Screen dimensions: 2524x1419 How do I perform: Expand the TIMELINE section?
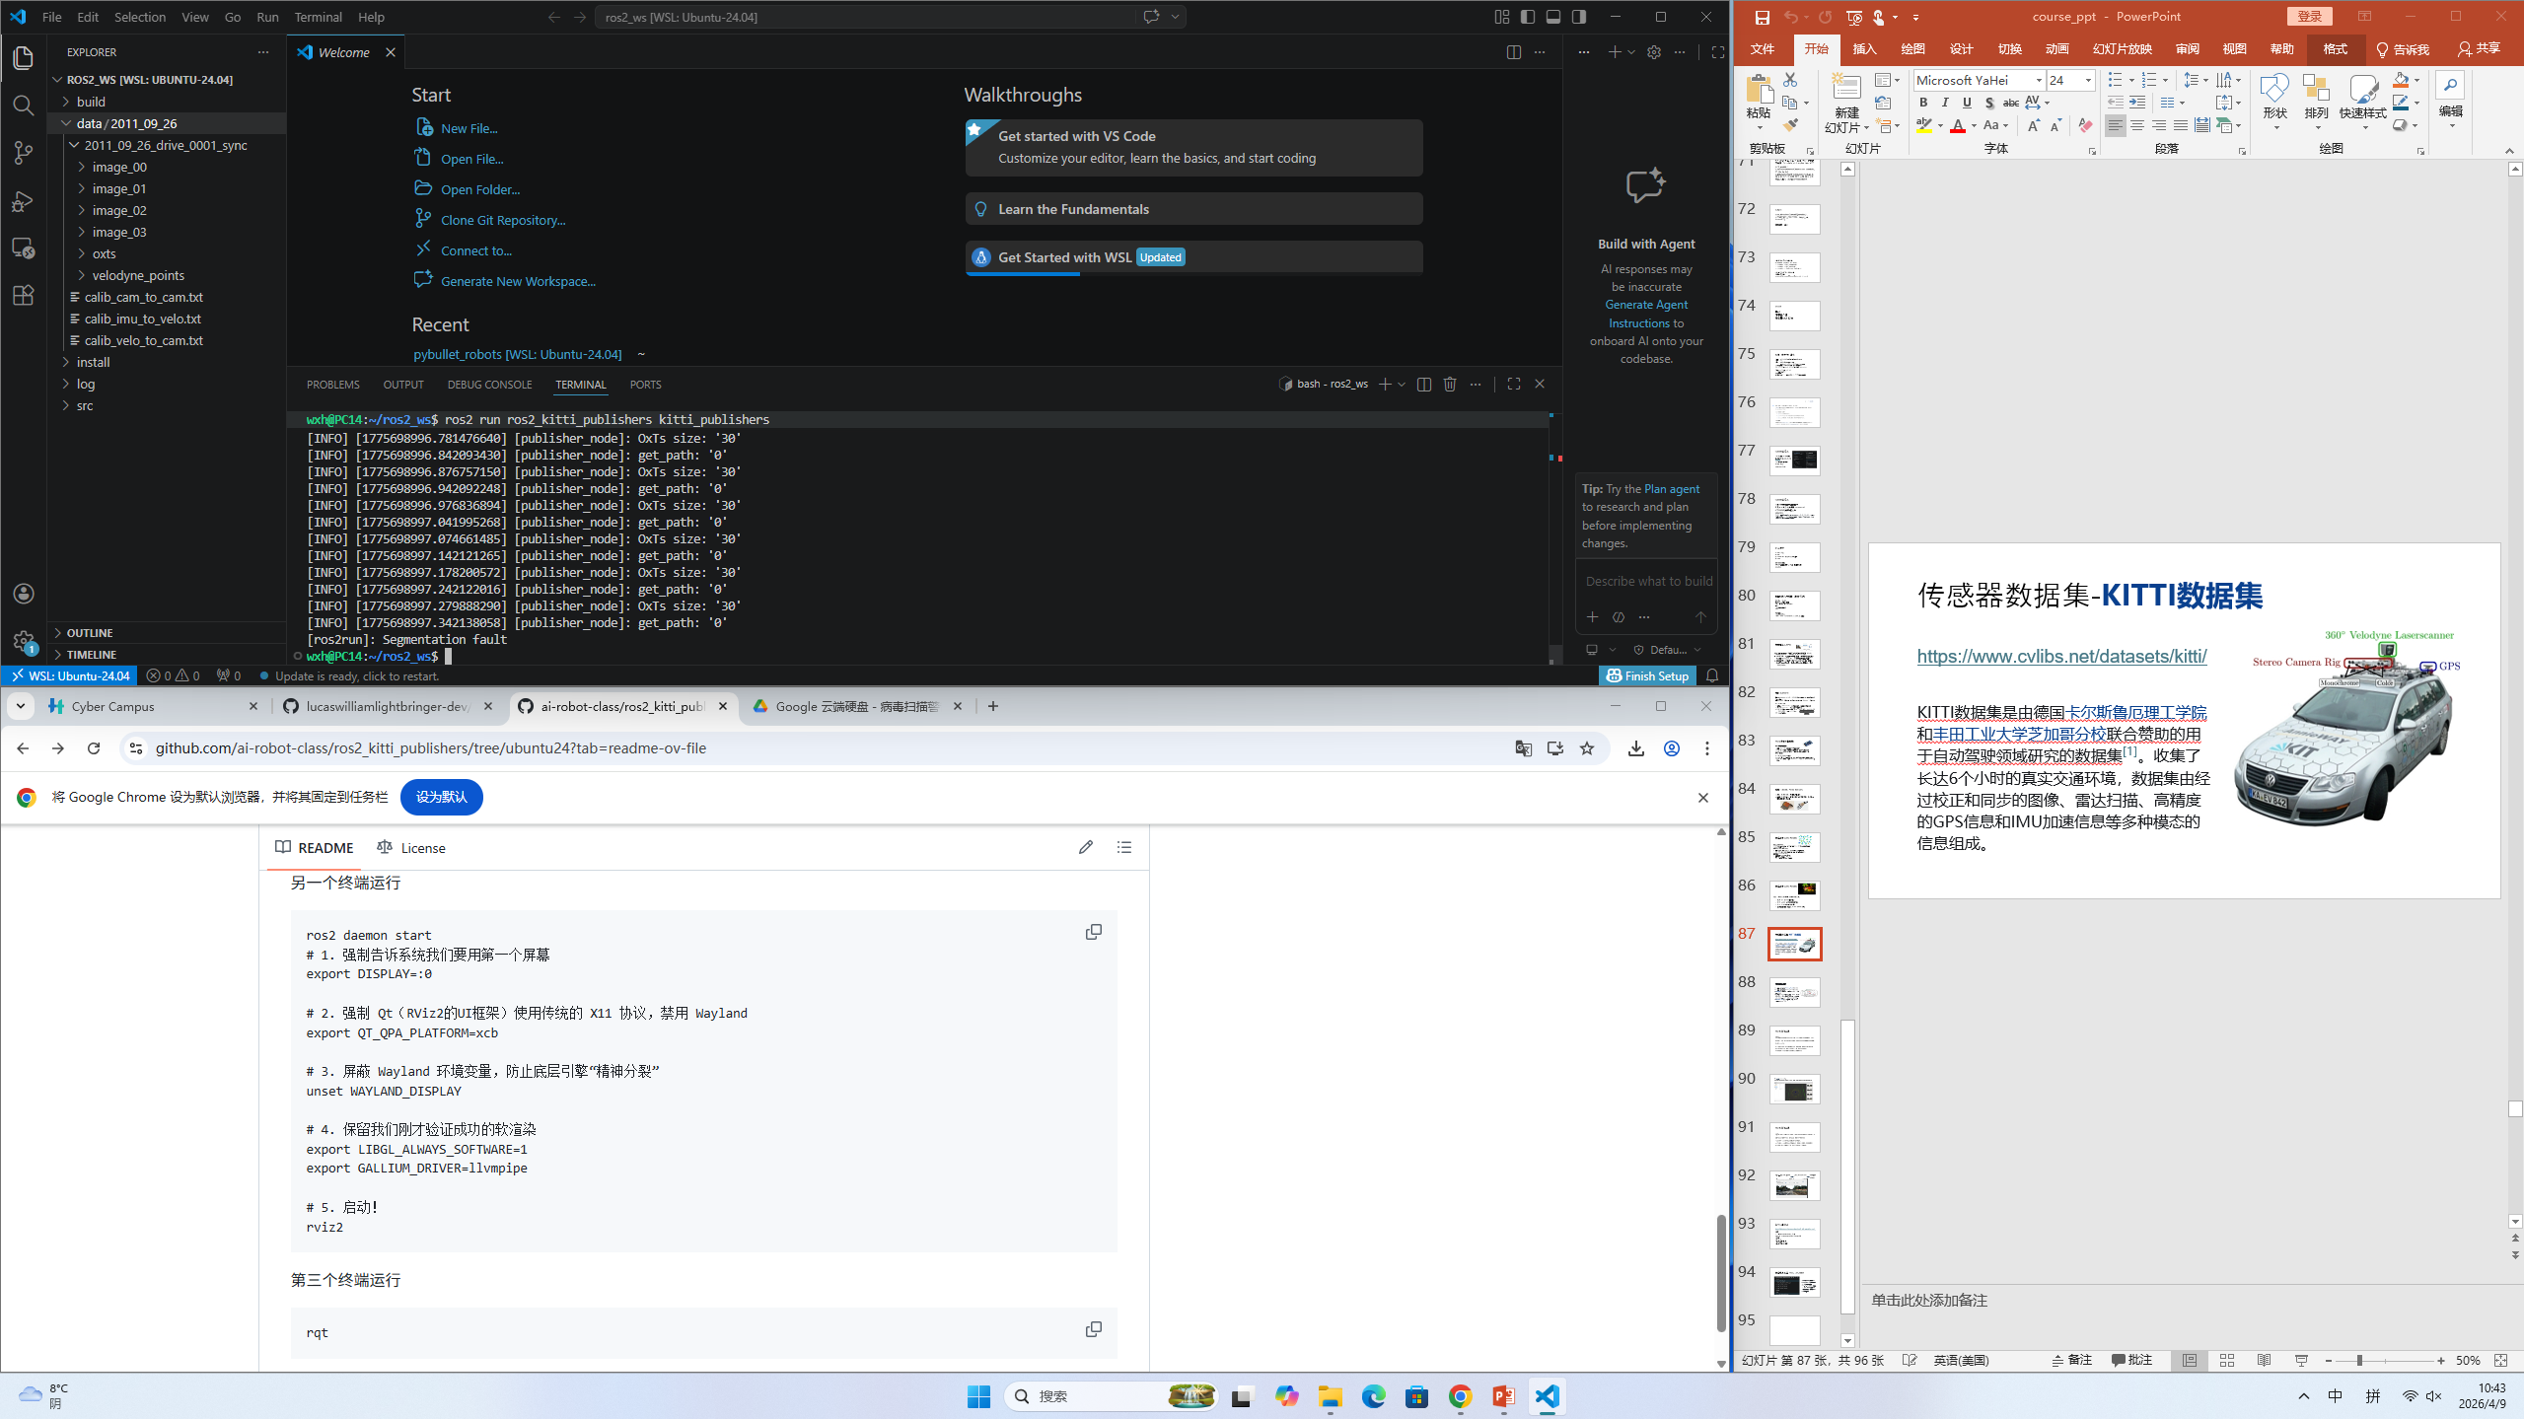(168, 655)
